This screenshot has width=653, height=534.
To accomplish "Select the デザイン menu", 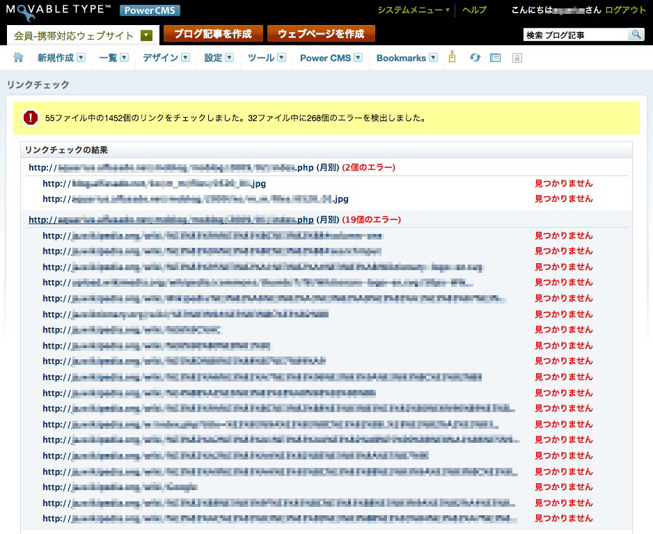I will coord(160,58).
